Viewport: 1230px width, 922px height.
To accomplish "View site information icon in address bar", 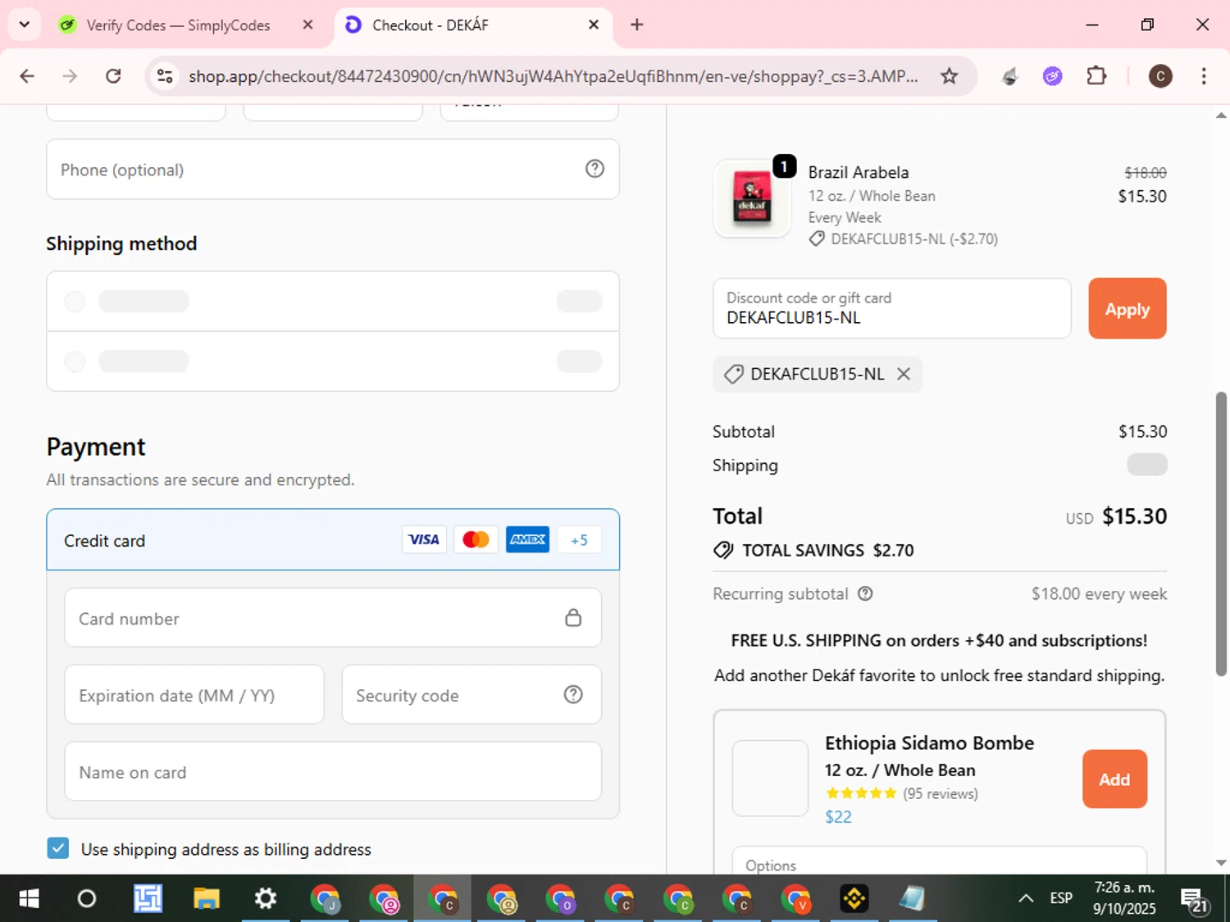I will click(x=165, y=76).
